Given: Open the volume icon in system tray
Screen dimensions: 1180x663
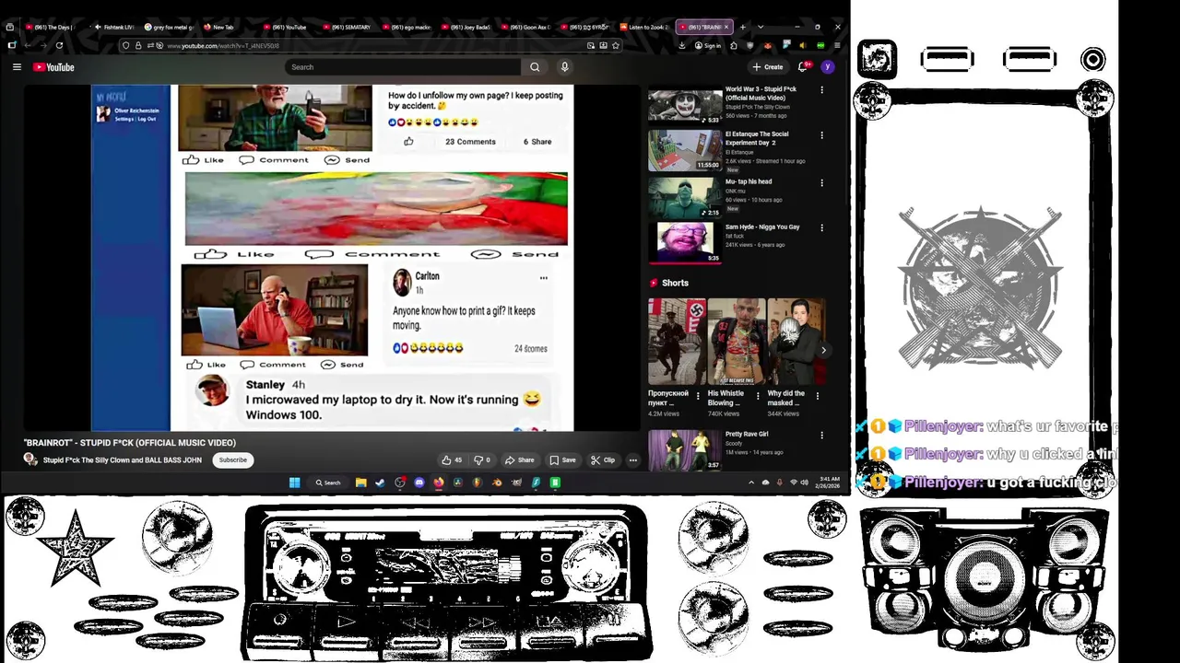Looking at the screenshot, I should [x=804, y=483].
